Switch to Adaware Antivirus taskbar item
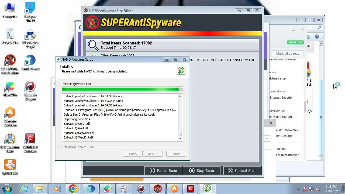This screenshot has height=194, width=345. (174, 189)
